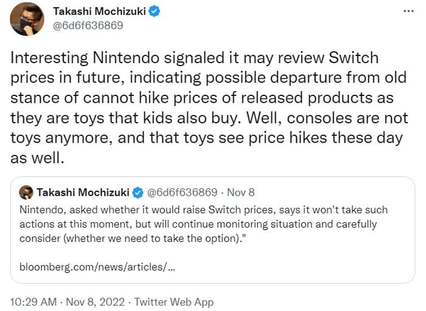
Task: Open the quoted tweet's Nov 8 date
Action: point(240,193)
